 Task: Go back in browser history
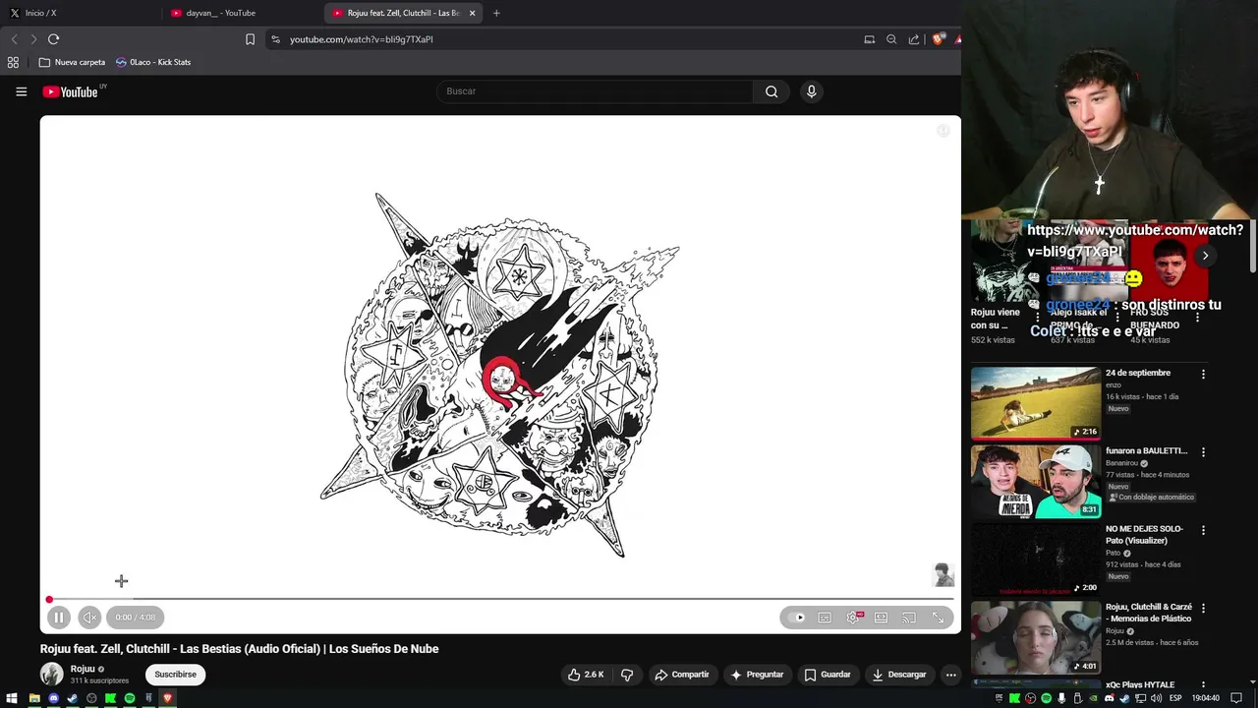[14, 39]
